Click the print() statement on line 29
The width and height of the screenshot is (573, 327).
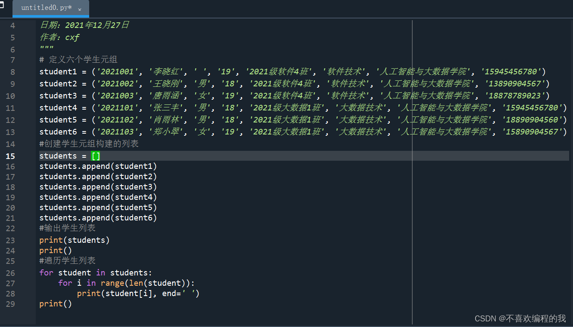point(56,303)
